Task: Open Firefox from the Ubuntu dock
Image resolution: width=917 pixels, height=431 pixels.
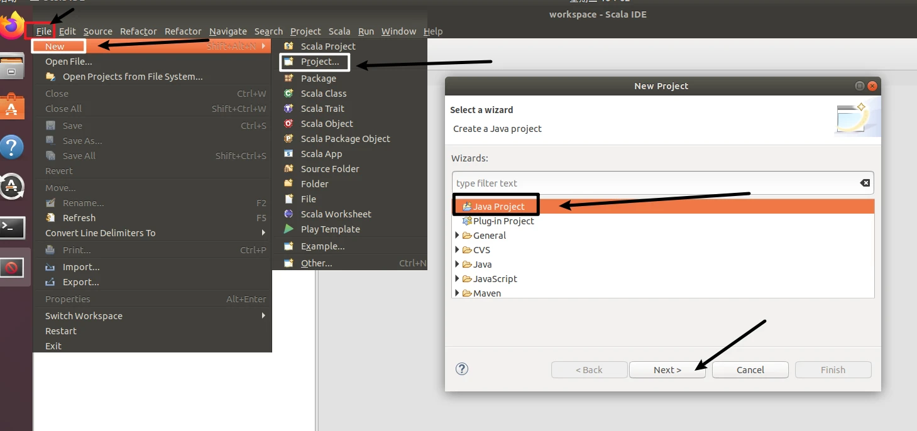Action: (x=12, y=26)
